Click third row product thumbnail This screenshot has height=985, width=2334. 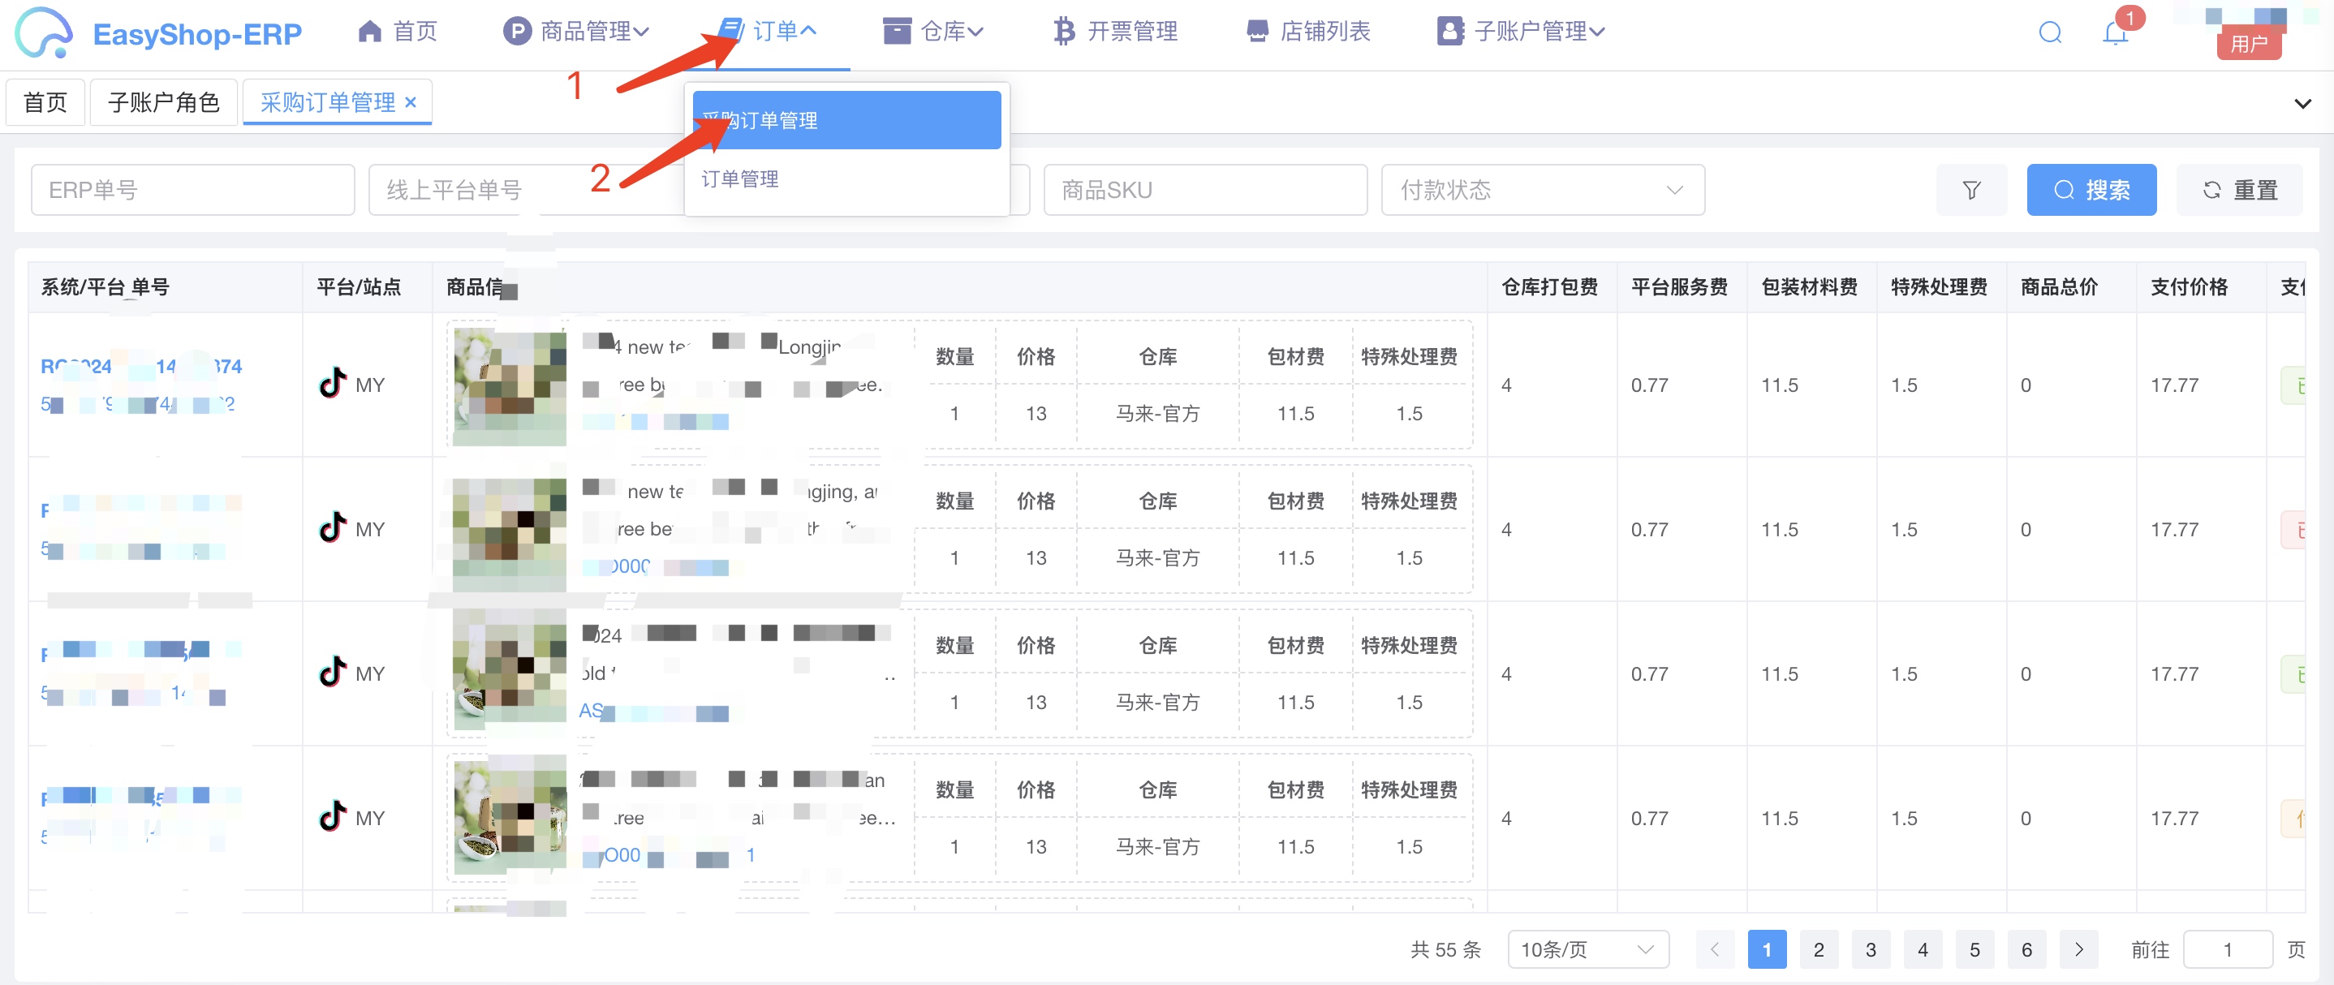click(509, 673)
